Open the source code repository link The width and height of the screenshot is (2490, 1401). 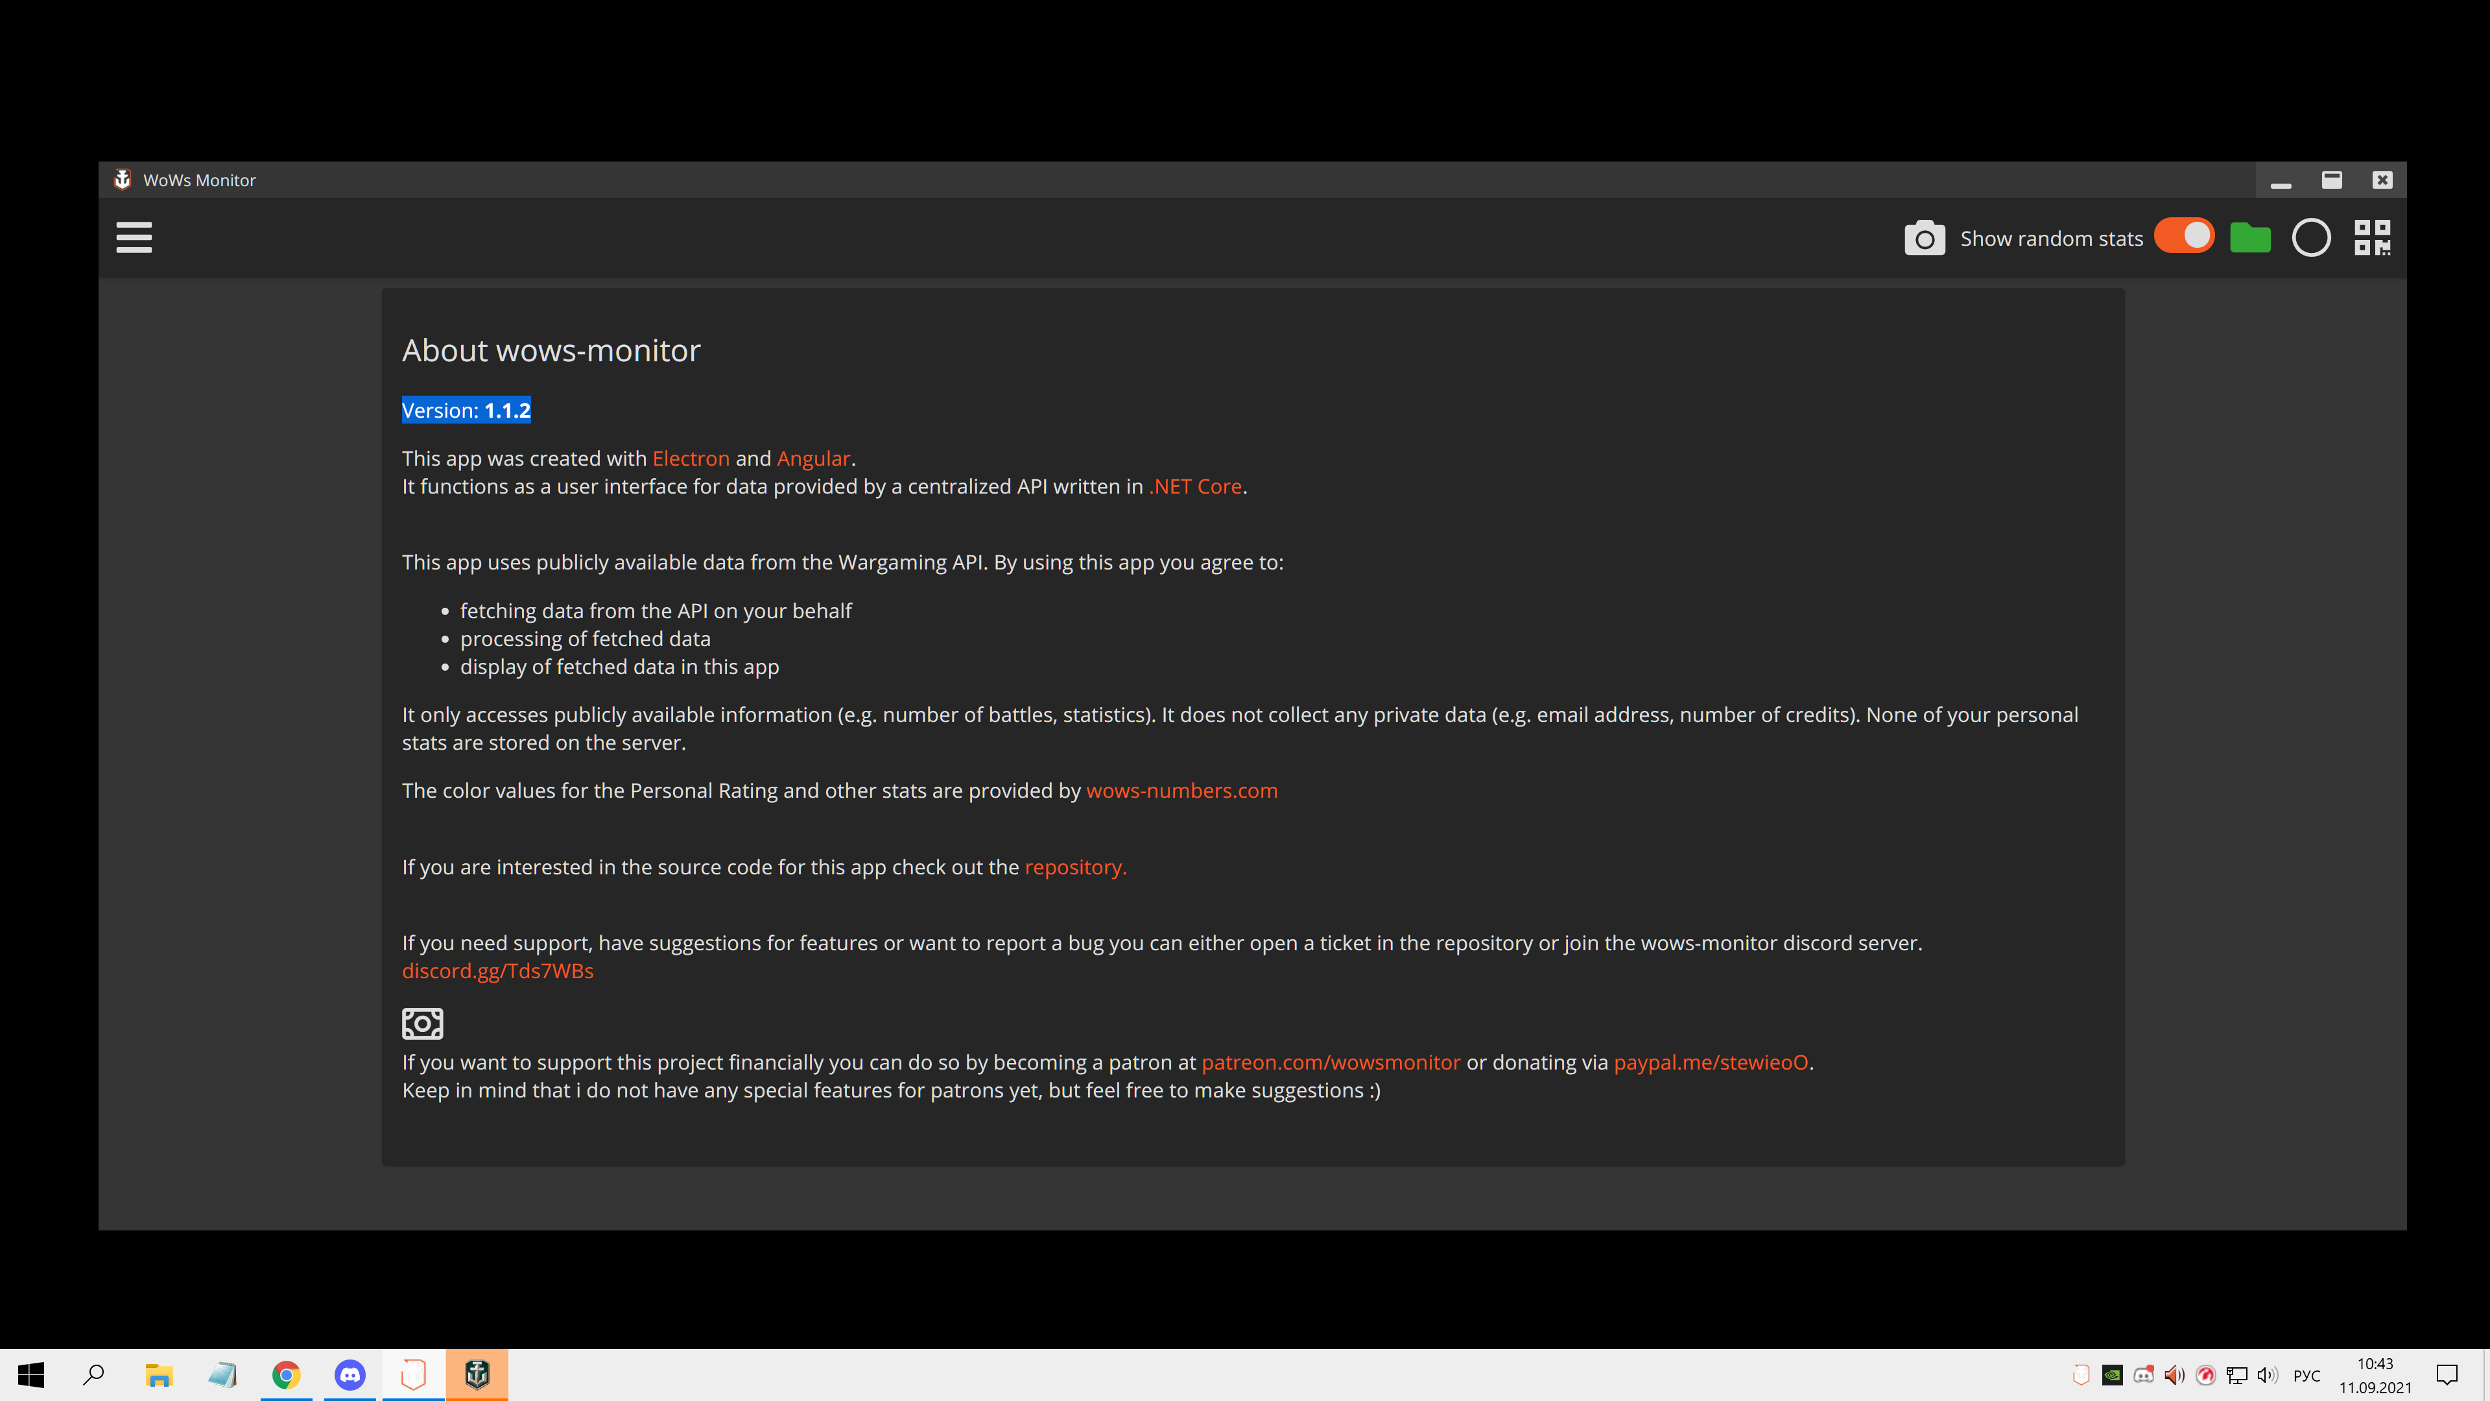coord(1075,867)
